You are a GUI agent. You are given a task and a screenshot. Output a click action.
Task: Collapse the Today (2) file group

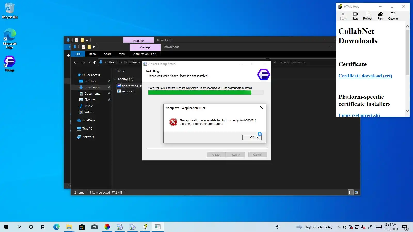point(115,79)
